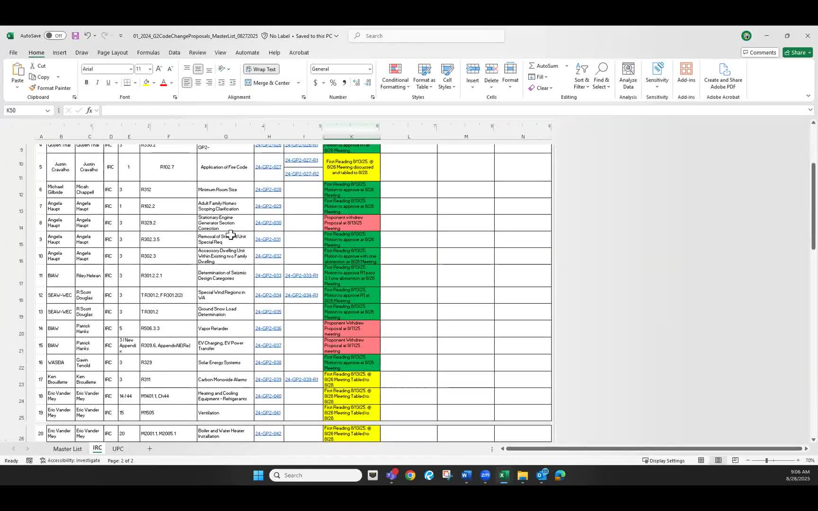Switch to Page Layout view in status bar
Screen dimensions: 818x511
pos(718,460)
